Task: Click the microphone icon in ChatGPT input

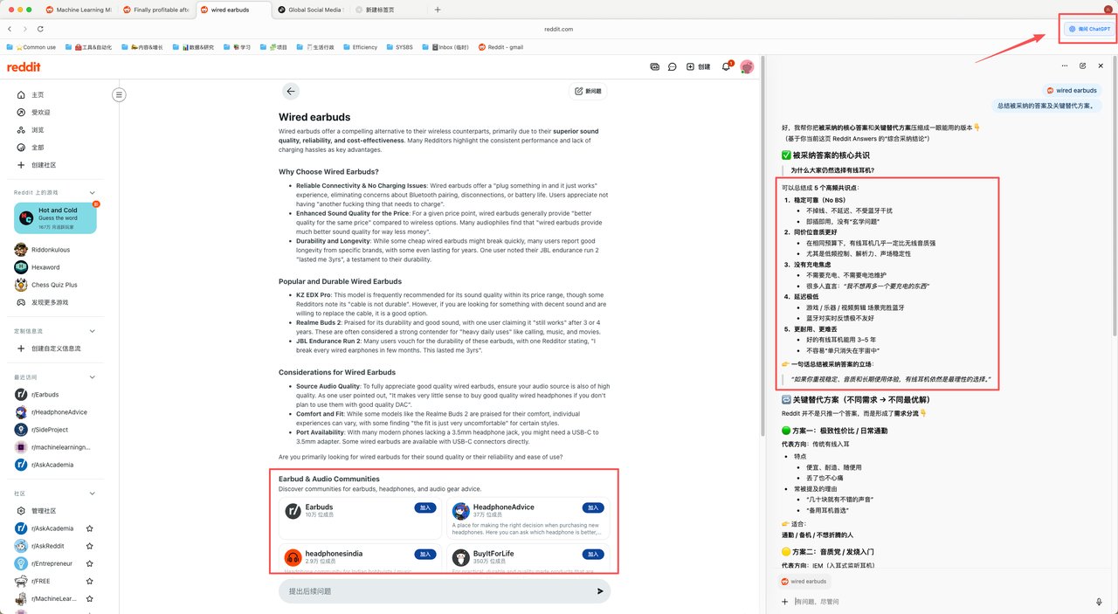Action: click(1099, 601)
